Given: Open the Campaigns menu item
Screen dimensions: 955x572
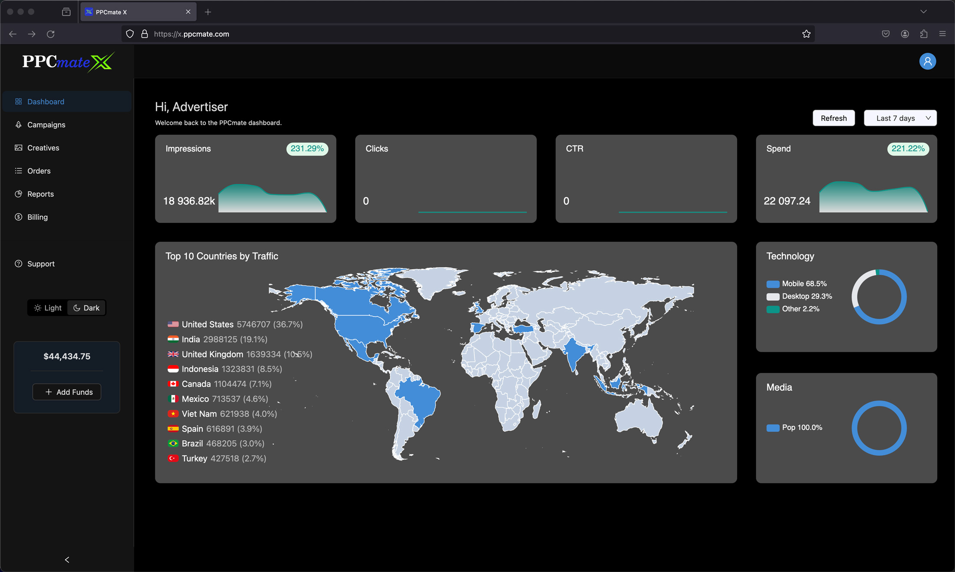Looking at the screenshot, I should [46, 124].
